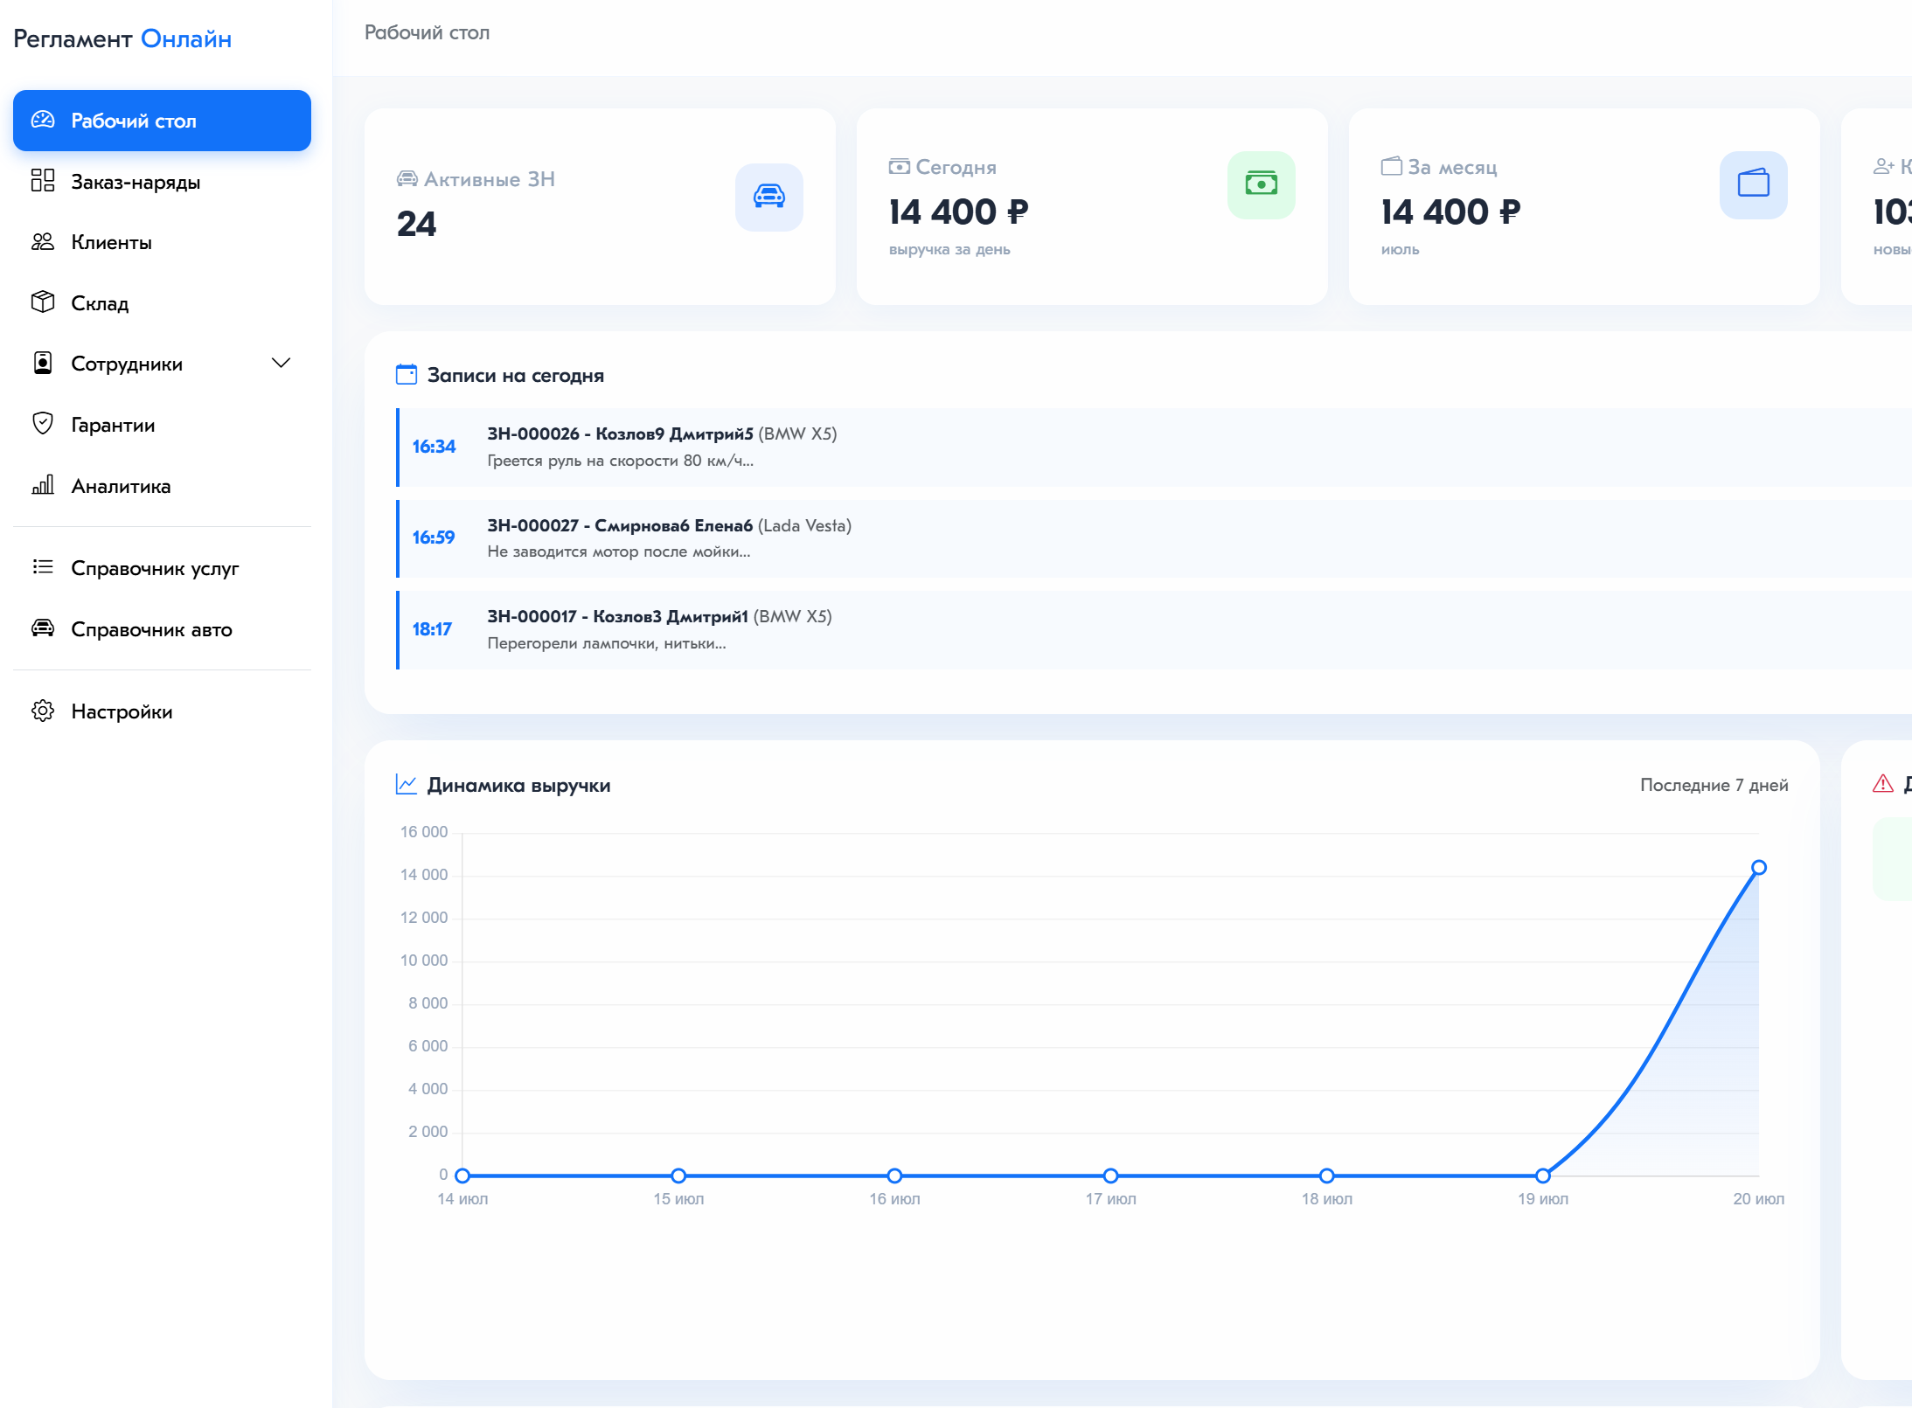Viewport: 1912px width, 1408px height.
Task: Go to the Клиенты section
Action: (x=162, y=242)
